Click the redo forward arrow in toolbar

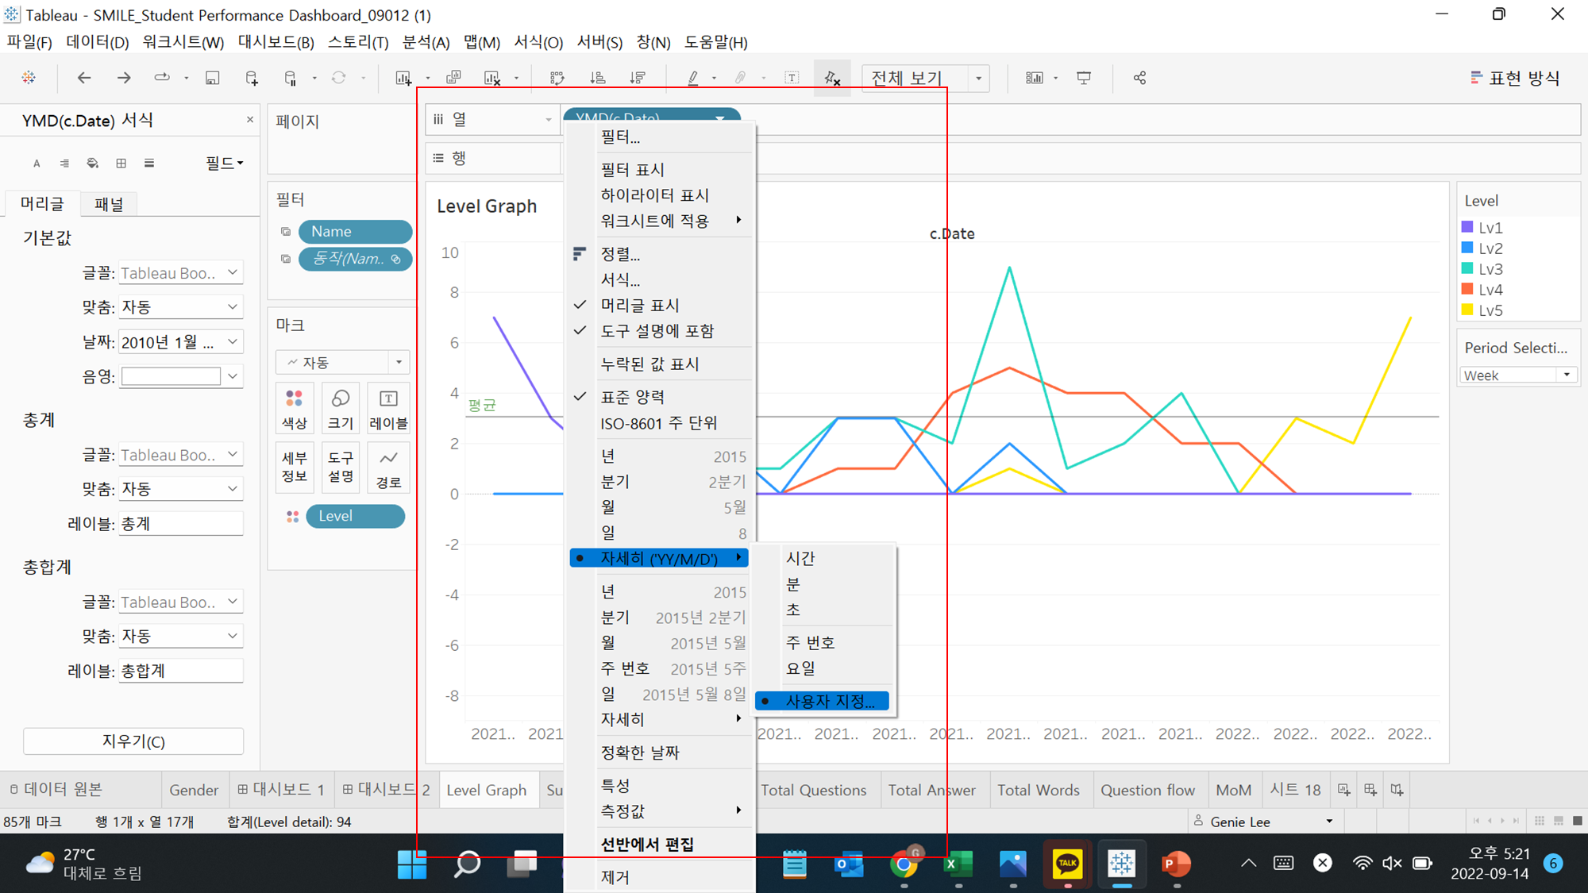pos(123,78)
